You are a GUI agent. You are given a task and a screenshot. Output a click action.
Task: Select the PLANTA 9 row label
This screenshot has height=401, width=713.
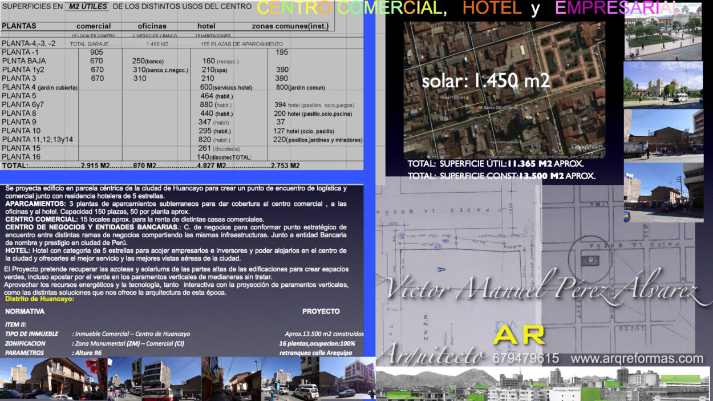19,122
